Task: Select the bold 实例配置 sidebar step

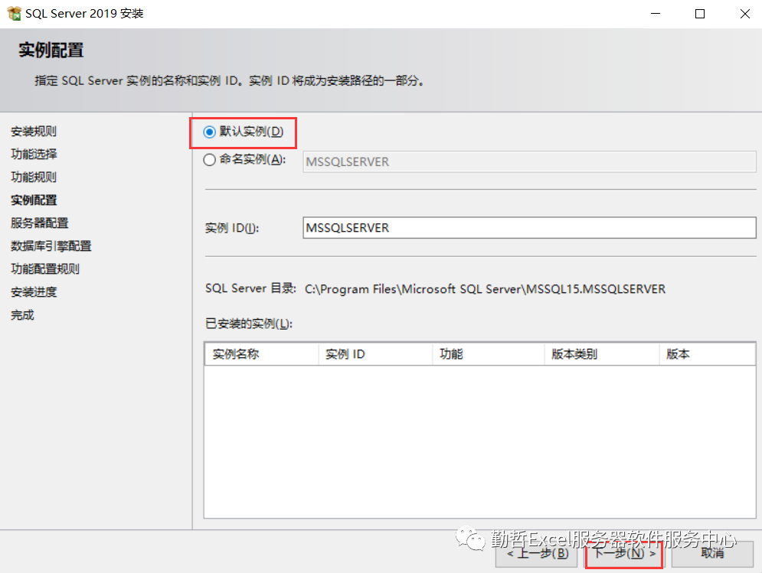Action: point(34,200)
